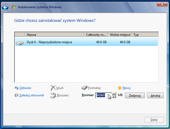Click the hard drive icon for Dysk 0

[x=20, y=43]
